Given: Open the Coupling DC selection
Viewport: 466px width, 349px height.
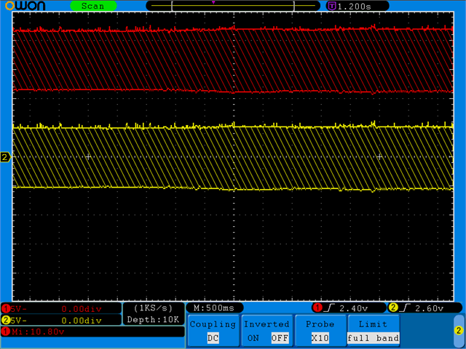Looking at the screenshot, I should [212, 338].
